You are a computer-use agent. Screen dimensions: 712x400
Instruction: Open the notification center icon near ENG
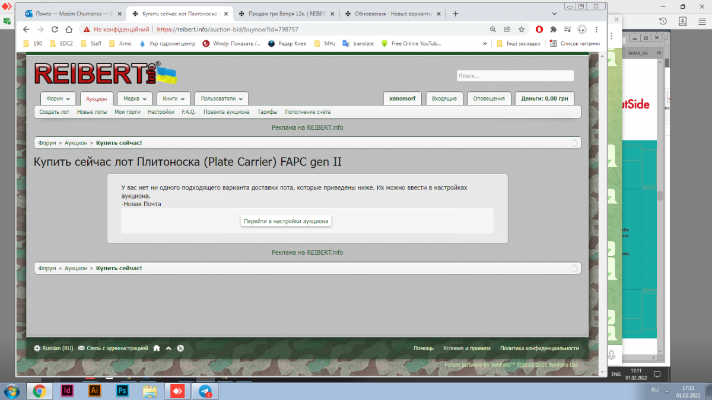657,375
